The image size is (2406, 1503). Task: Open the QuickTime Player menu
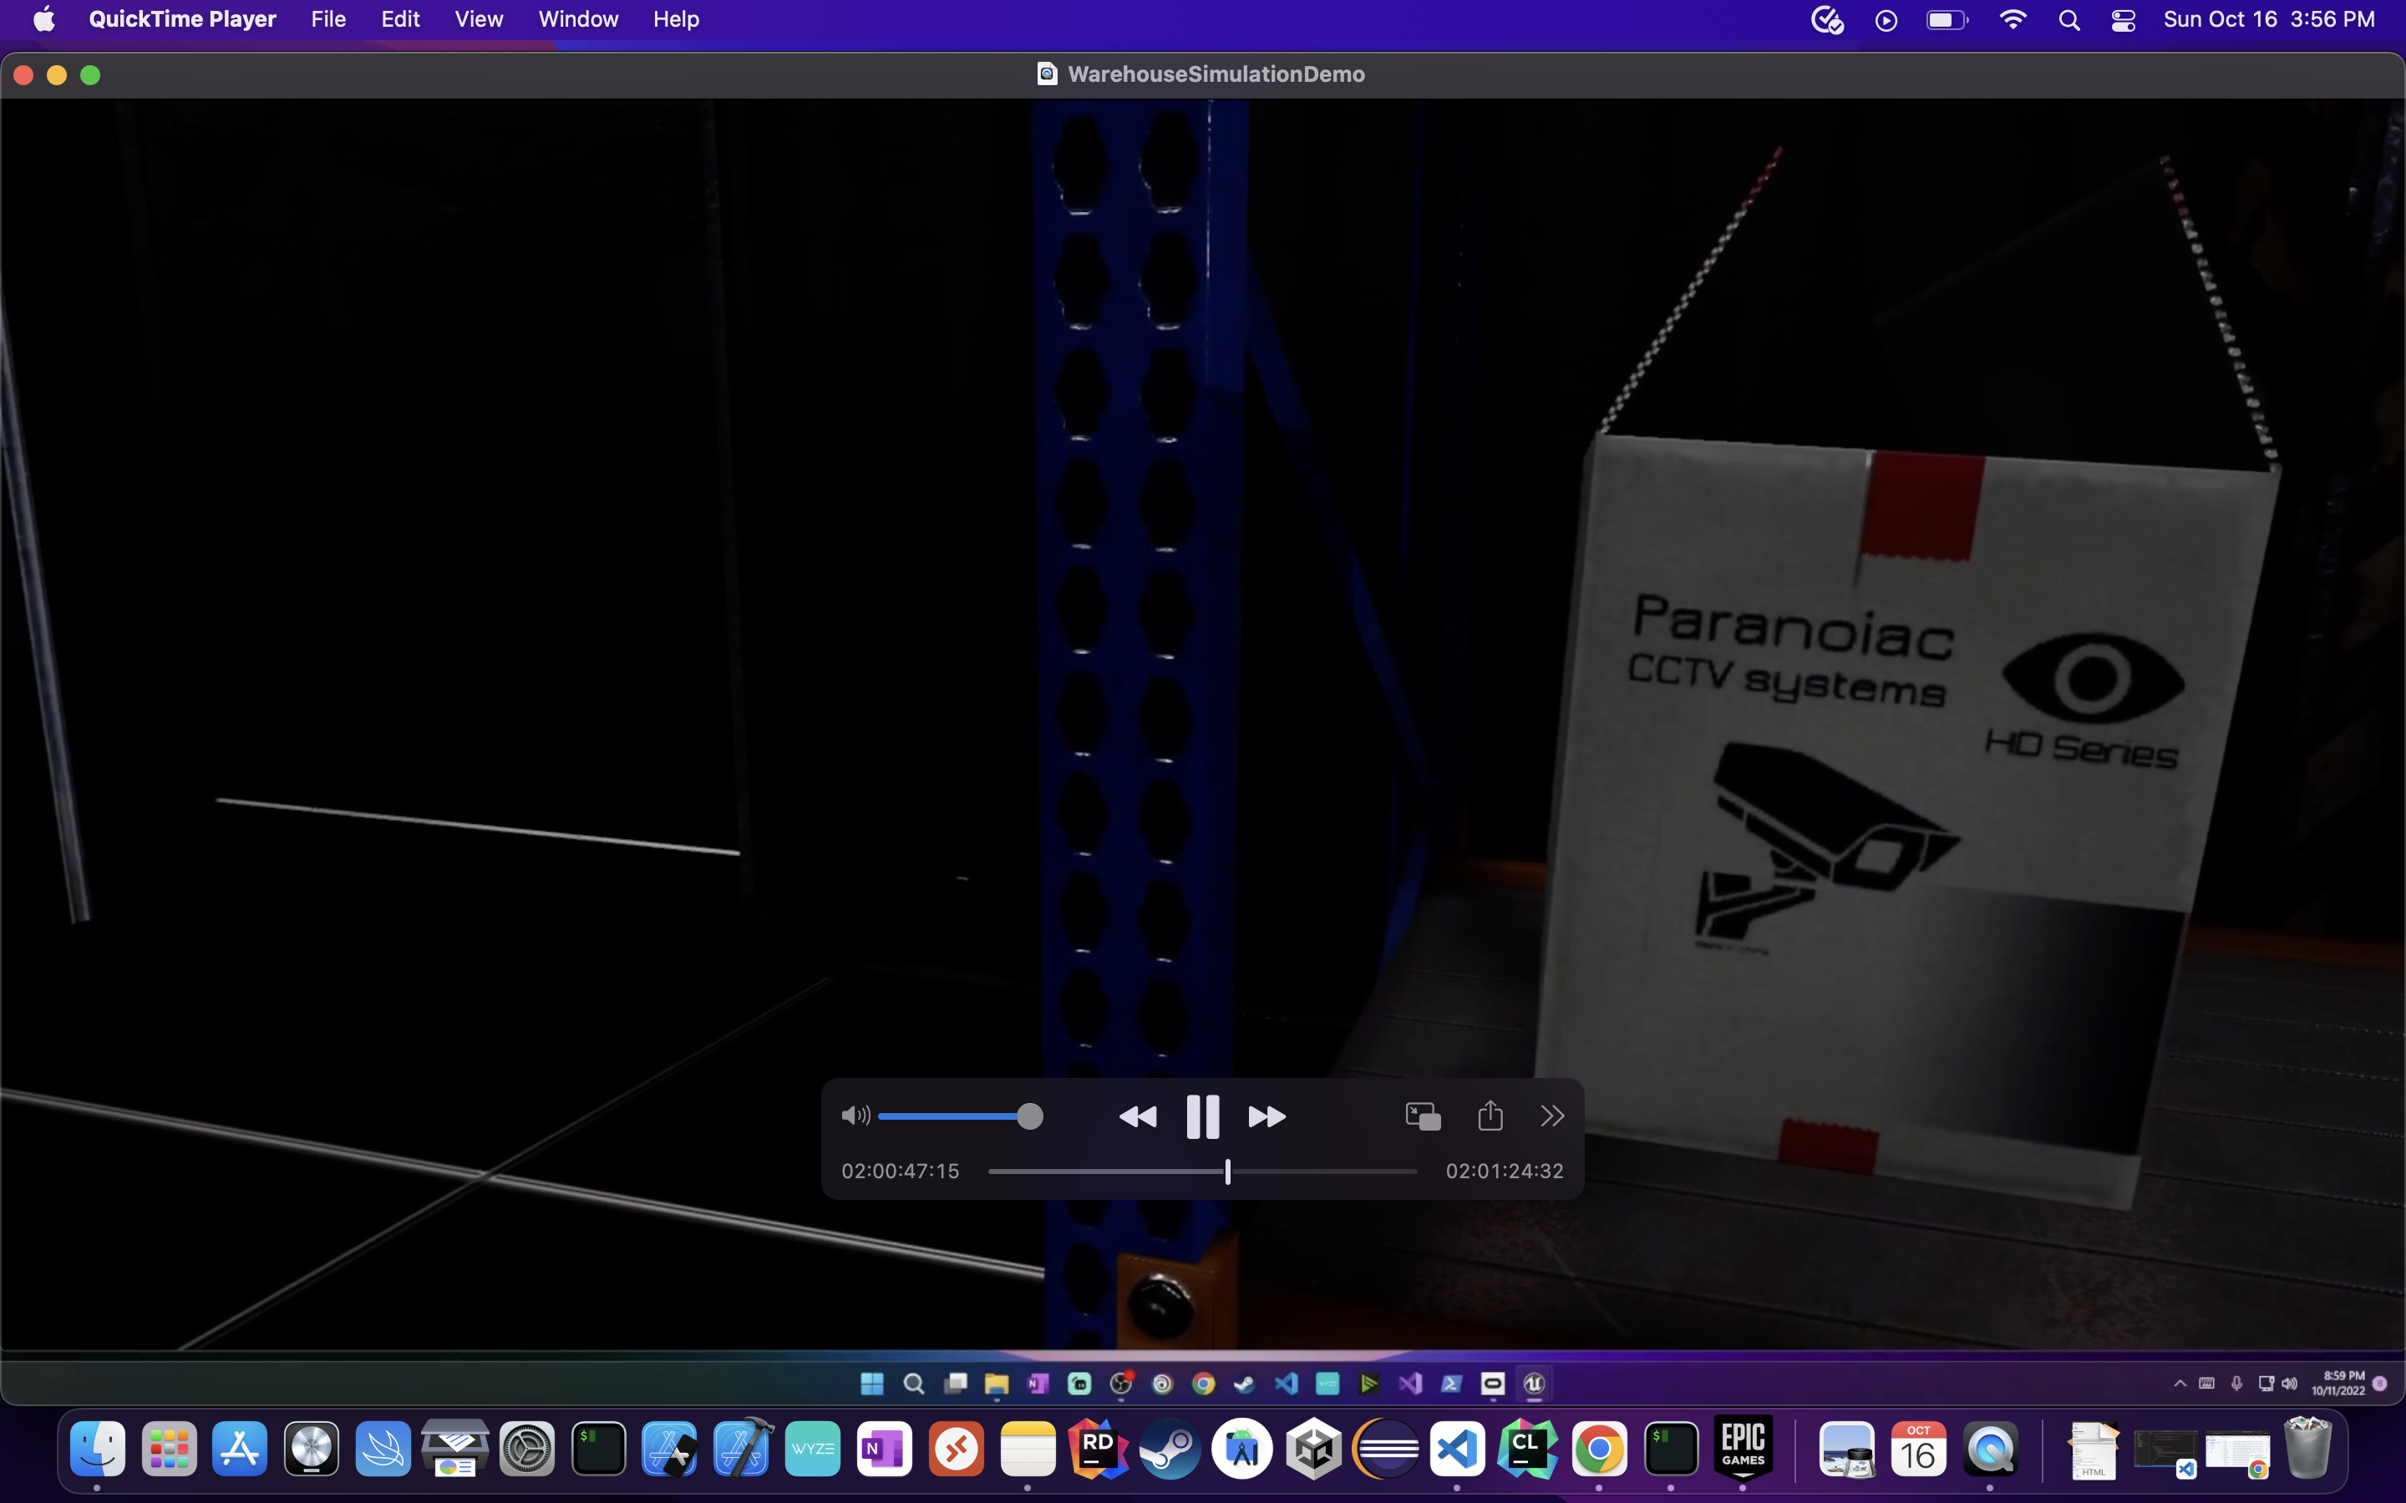coord(182,19)
